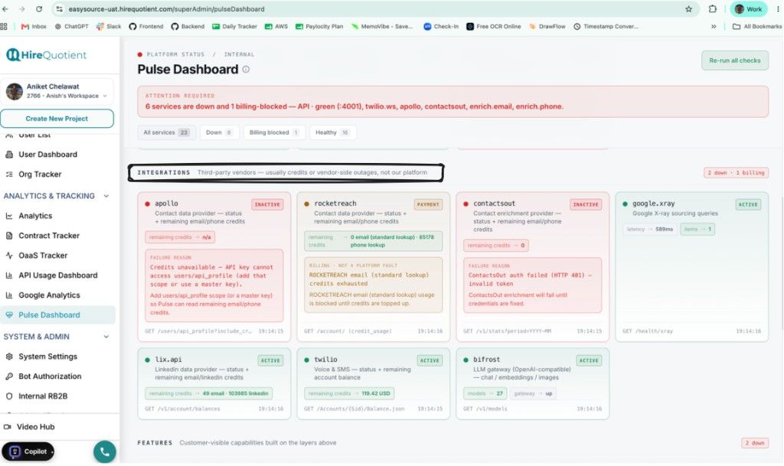Click the twilio 119.42 USD credits value

point(375,393)
